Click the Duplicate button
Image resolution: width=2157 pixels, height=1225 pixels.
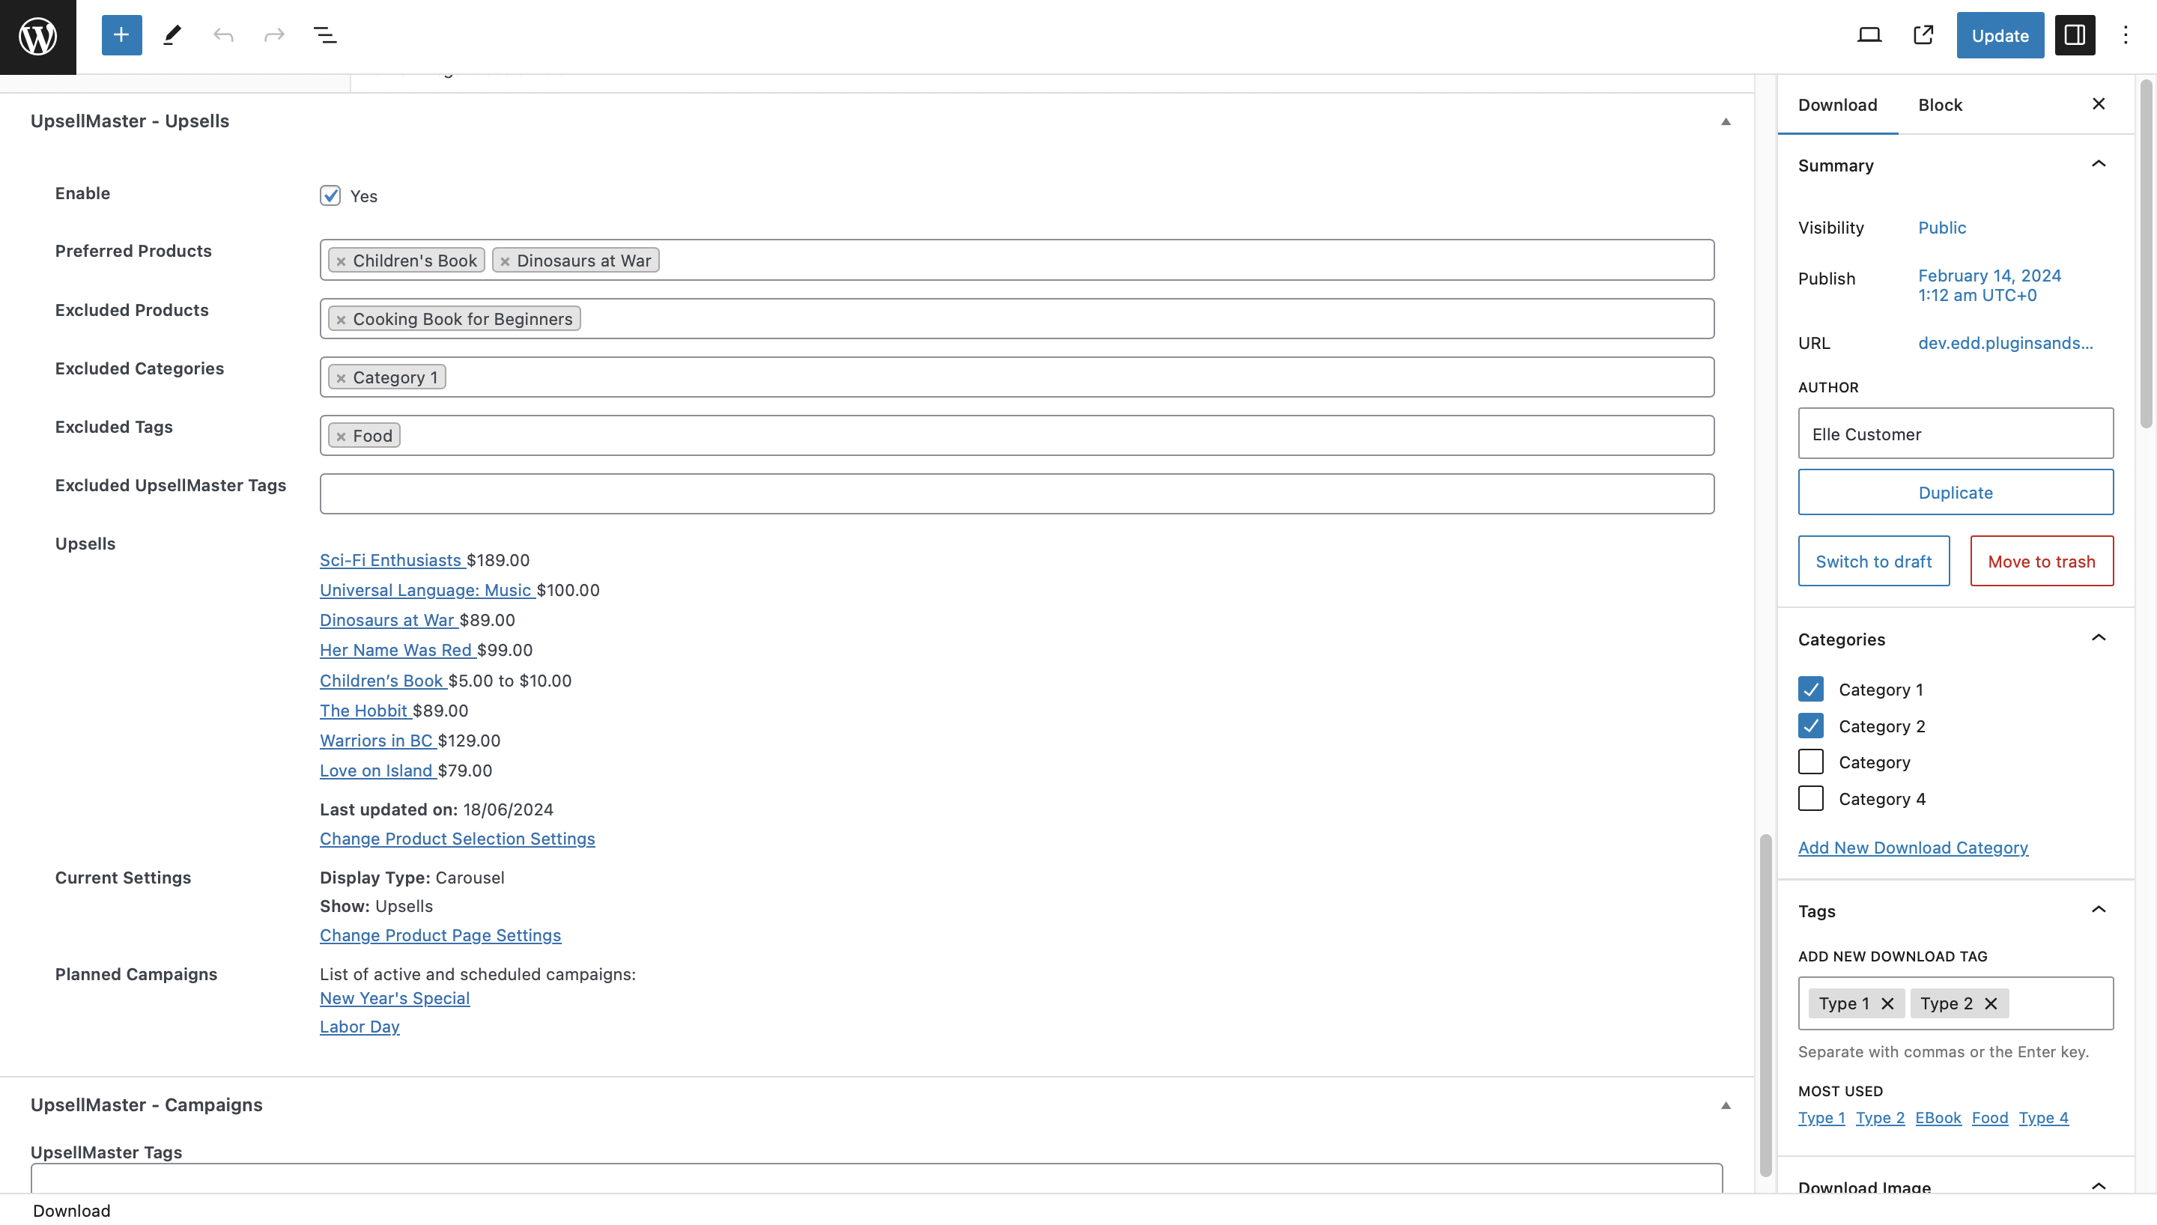coord(1955,492)
